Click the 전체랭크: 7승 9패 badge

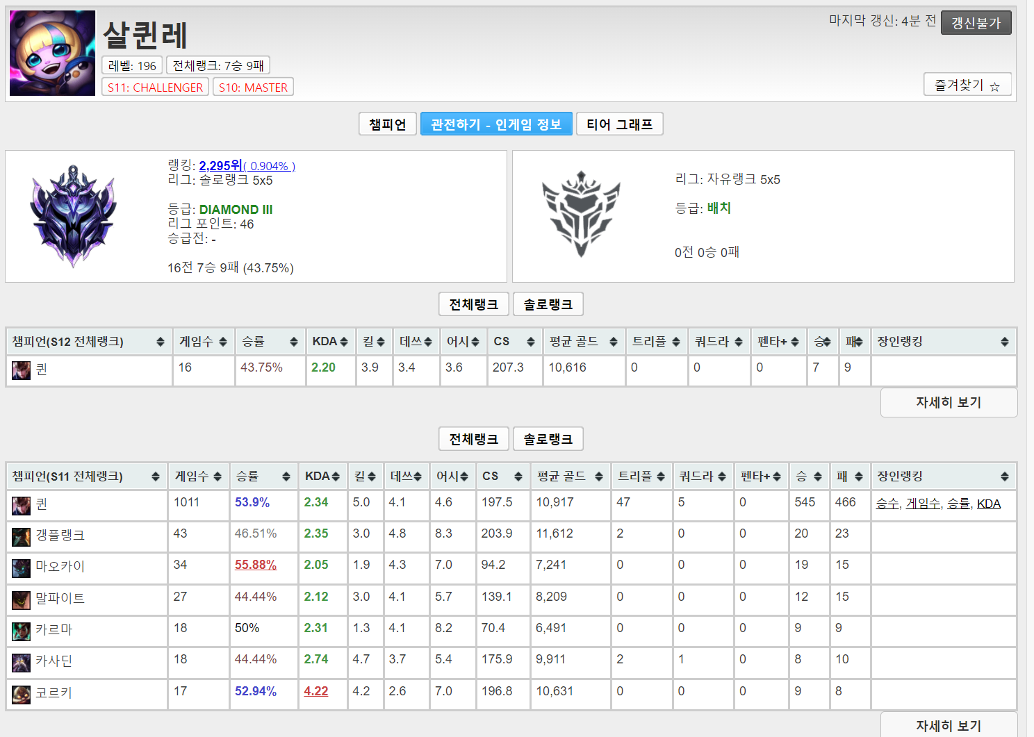(x=218, y=65)
